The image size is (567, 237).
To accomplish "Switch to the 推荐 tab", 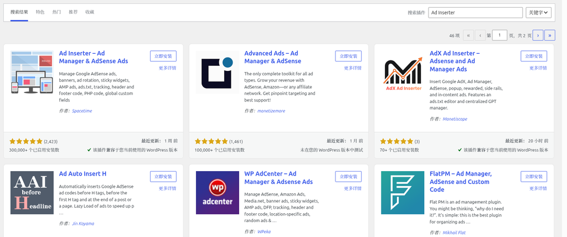I will [x=73, y=12].
